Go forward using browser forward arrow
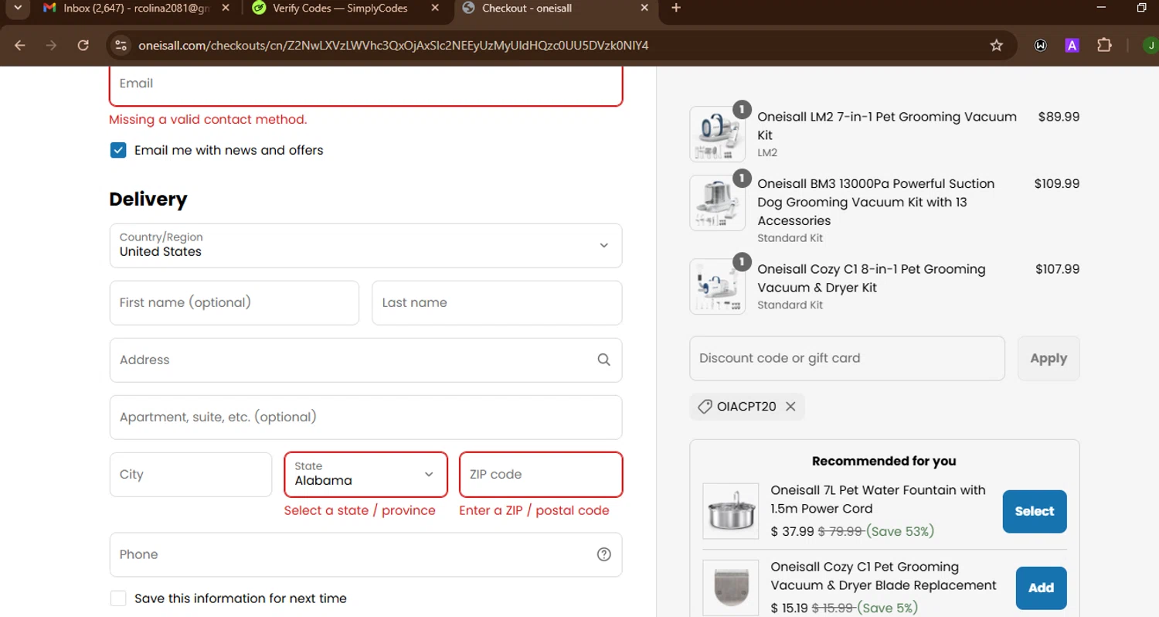The height and width of the screenshot is (617, 1159). click(x=51, y=46)
